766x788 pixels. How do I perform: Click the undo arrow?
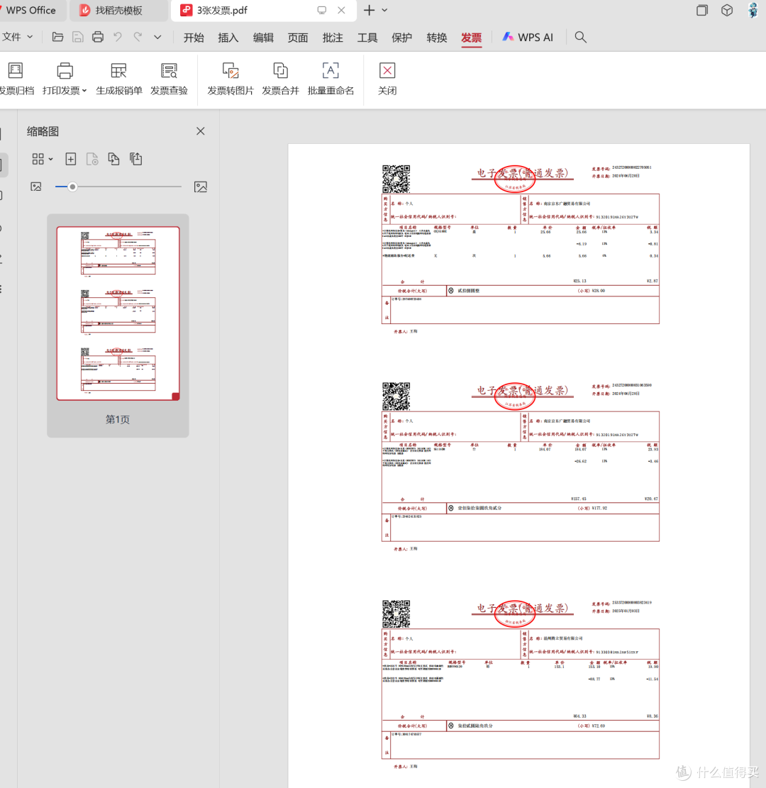click(118, 37)
